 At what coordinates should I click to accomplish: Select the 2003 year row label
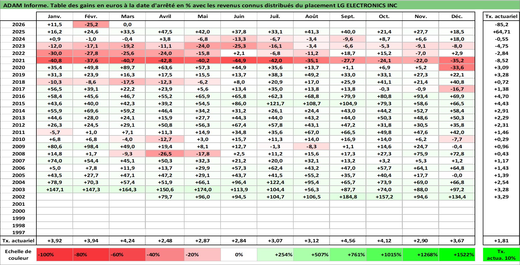pyautogui.click(x=18, y=189)
